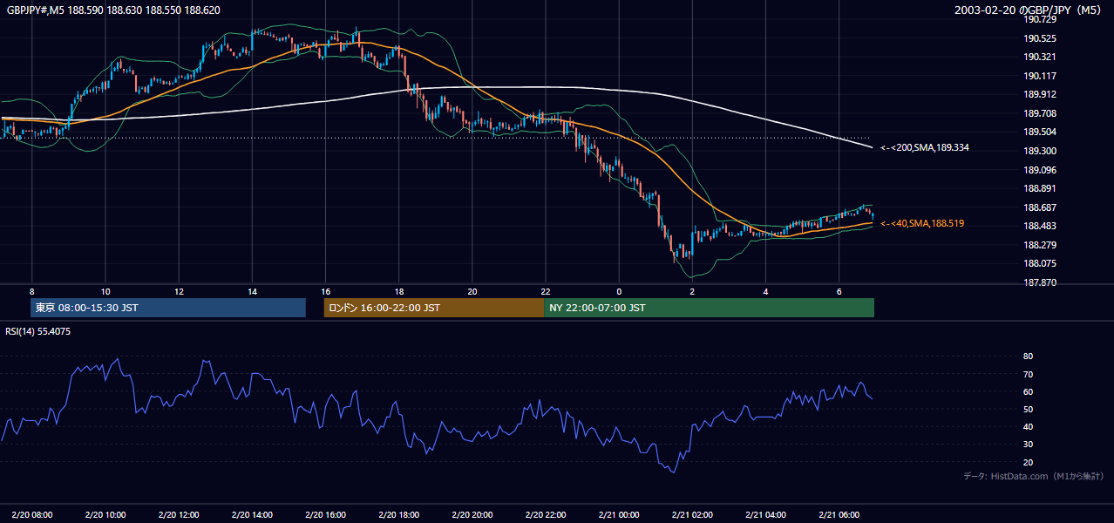This screenshot has height=523, width=1114.
Task: Click the 188.279 price axis label
Action: click(1038, 246)
